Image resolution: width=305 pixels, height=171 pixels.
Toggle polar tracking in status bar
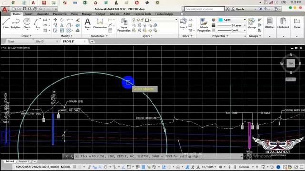pos(106,167)
